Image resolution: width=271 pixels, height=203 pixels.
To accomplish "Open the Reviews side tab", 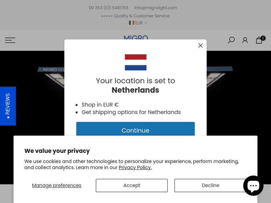I will click(x=8, y=106).
